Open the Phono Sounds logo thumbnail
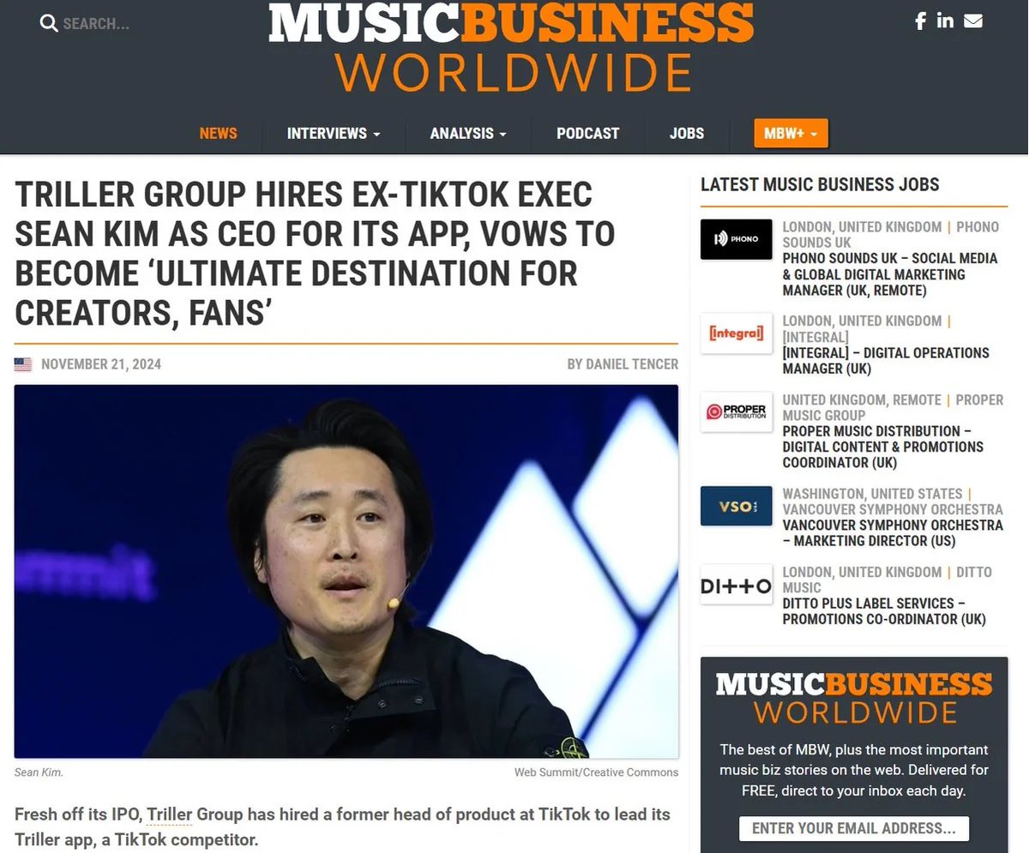Image resolution: width=1029 pixels, height=853 pixels. click(736, 239)
